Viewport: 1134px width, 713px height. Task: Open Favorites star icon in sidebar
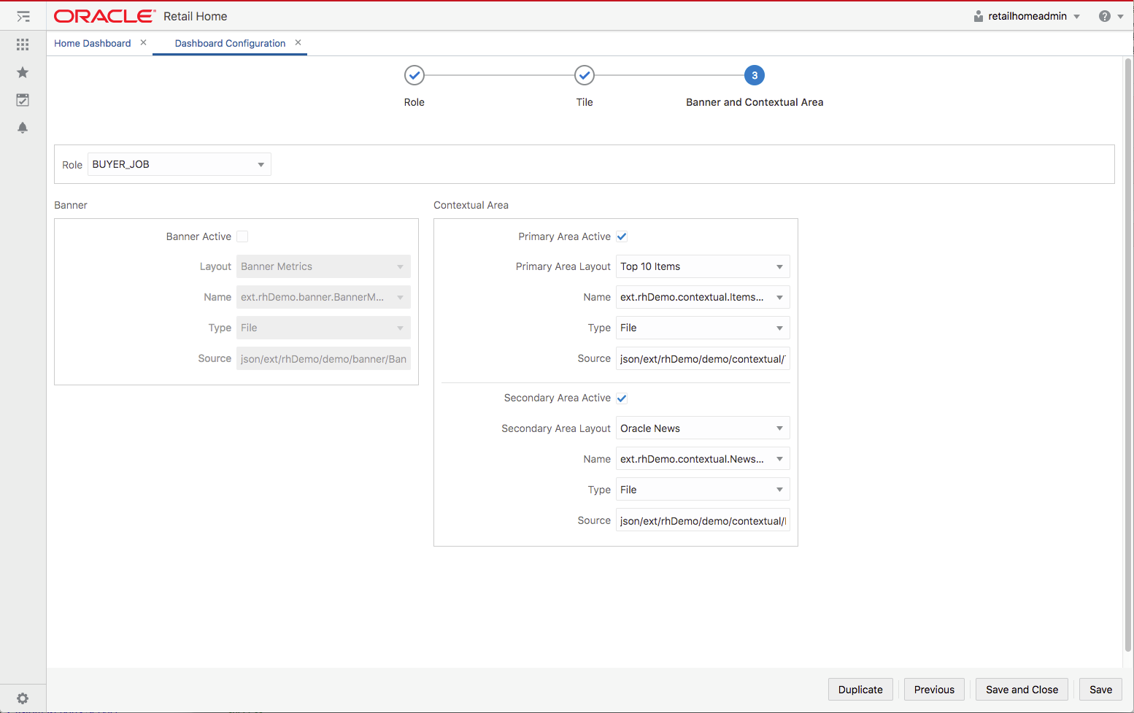(23, 72)
